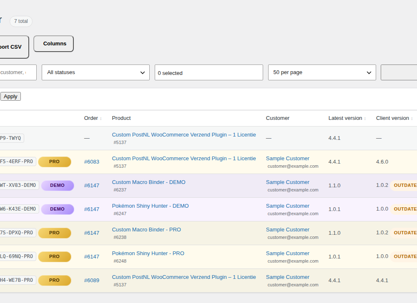Open order #6147 in Custom Macro Binder DEMO row
Image resolution: width=417 pixels, height=303 pixels.
tap(92, 186)
